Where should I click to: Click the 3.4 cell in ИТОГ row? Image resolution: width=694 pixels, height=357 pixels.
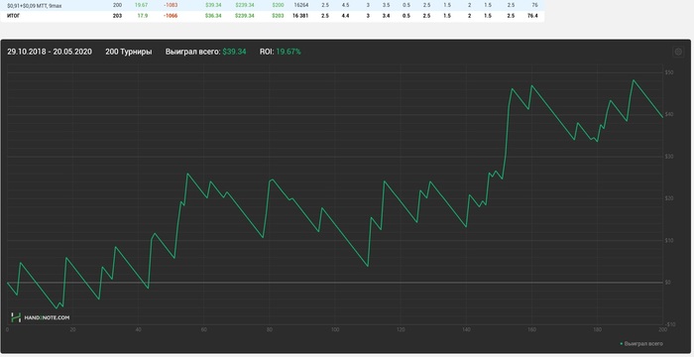click(387, 16)
